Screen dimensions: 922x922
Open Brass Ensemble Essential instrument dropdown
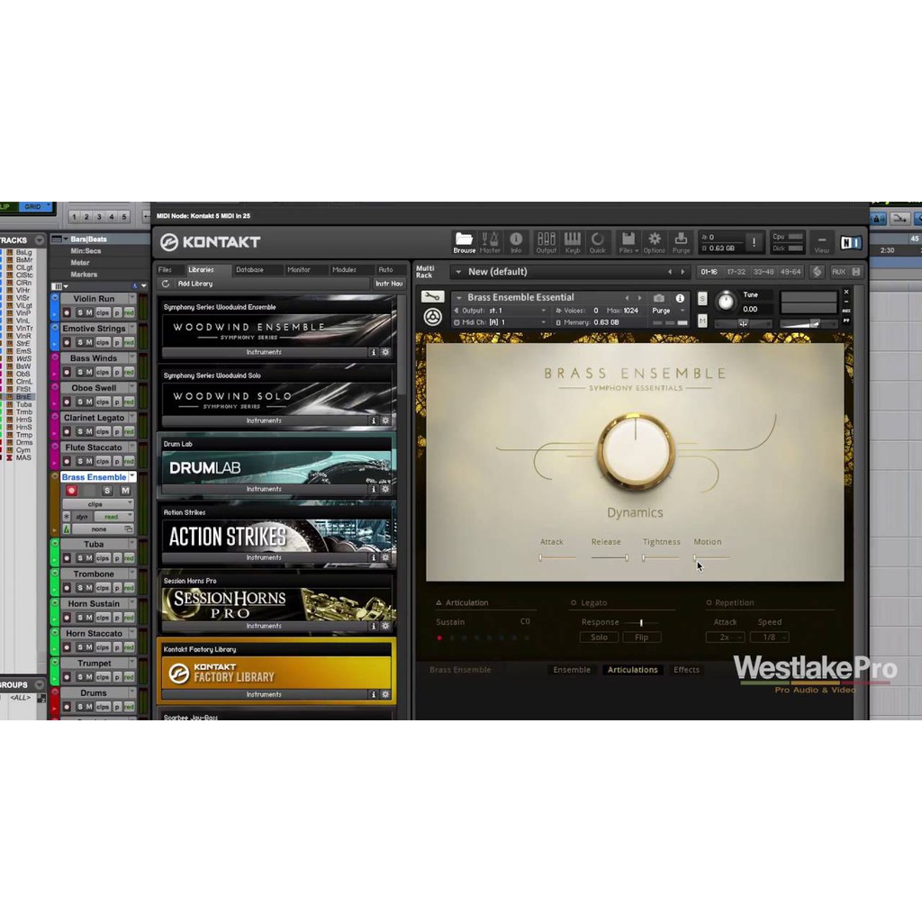(458, 297)
